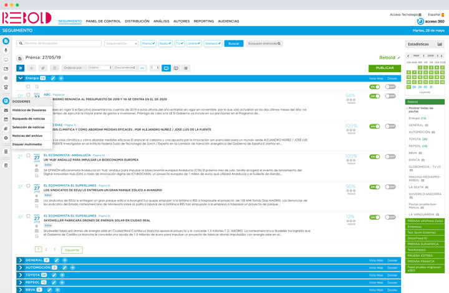Click the trash delete toolbar button
The width and height of the screenshot is (449, 293).
point(54,68)
